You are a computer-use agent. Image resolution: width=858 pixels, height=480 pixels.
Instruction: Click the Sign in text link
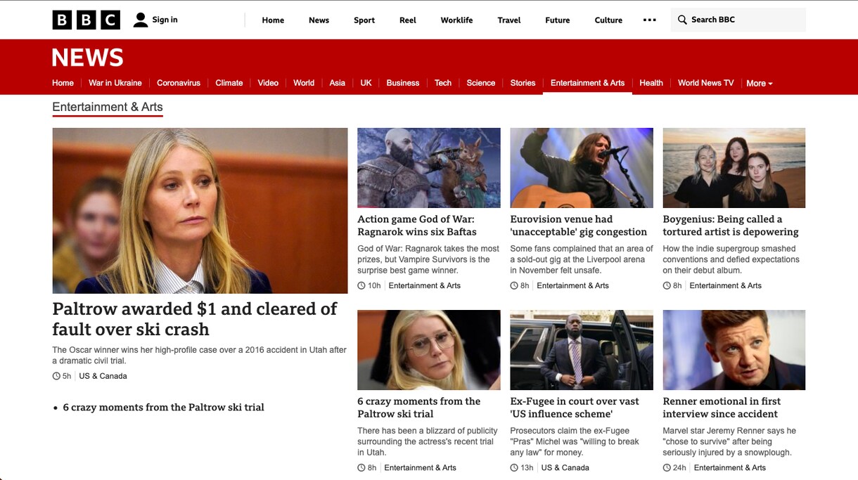(x=165, y=20)
